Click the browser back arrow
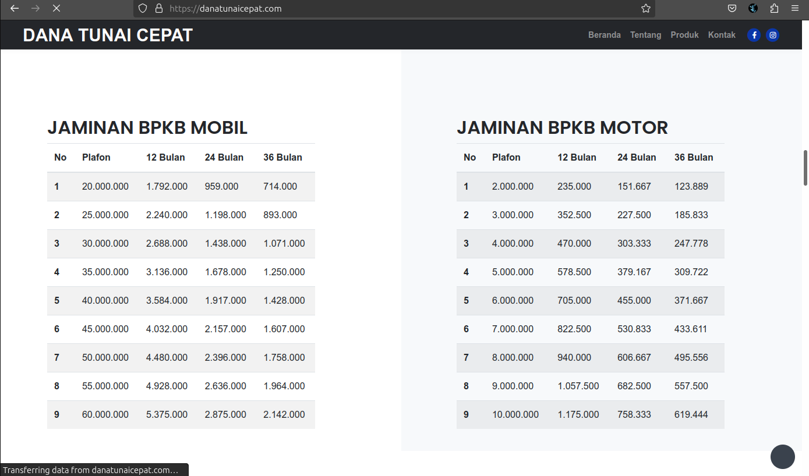This screenshot has height=476, width=809. [x=15, y=8]
